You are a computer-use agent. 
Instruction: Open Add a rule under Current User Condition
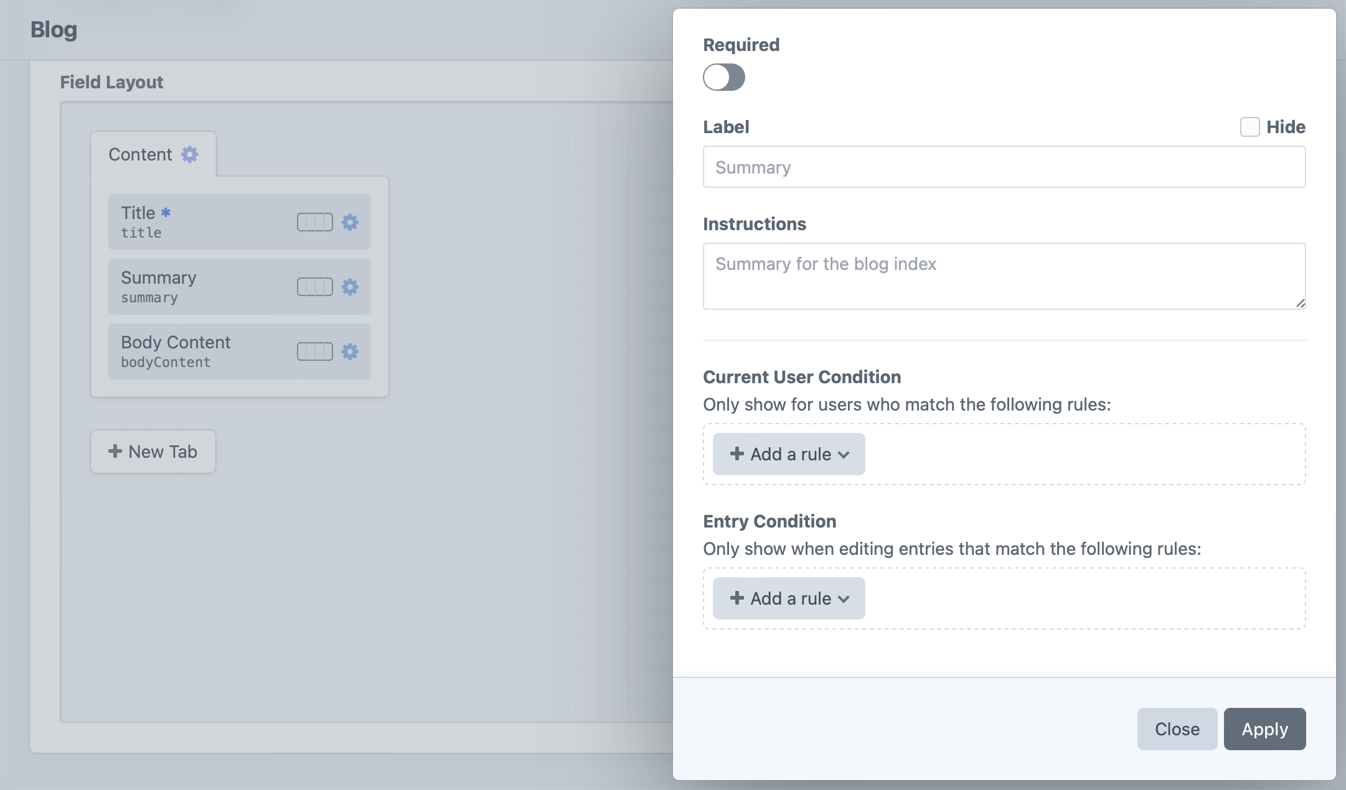788,454
